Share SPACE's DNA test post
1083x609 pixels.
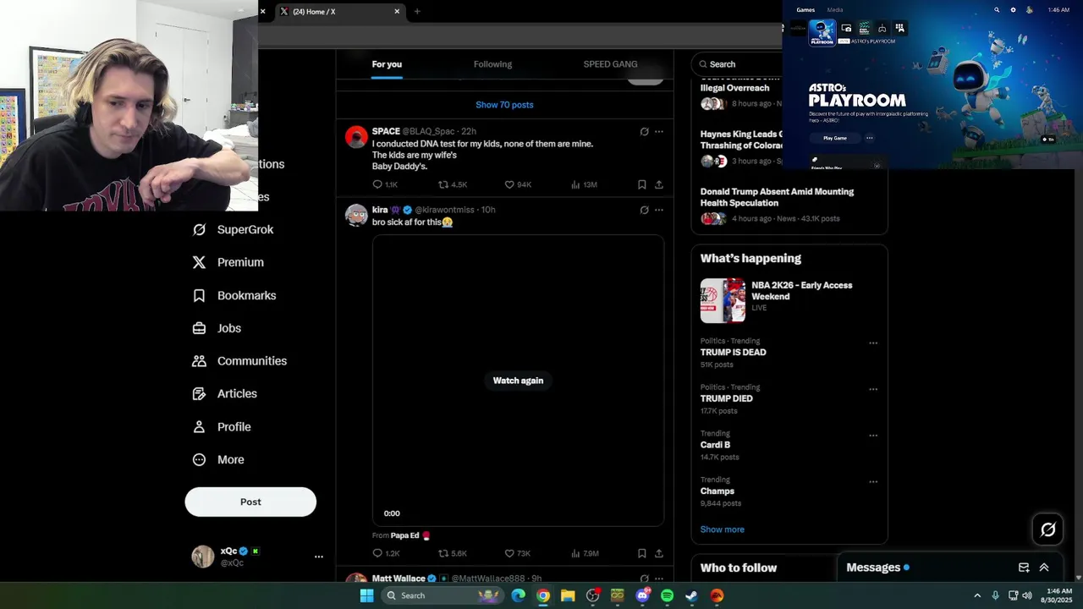[x=659, y=184]
